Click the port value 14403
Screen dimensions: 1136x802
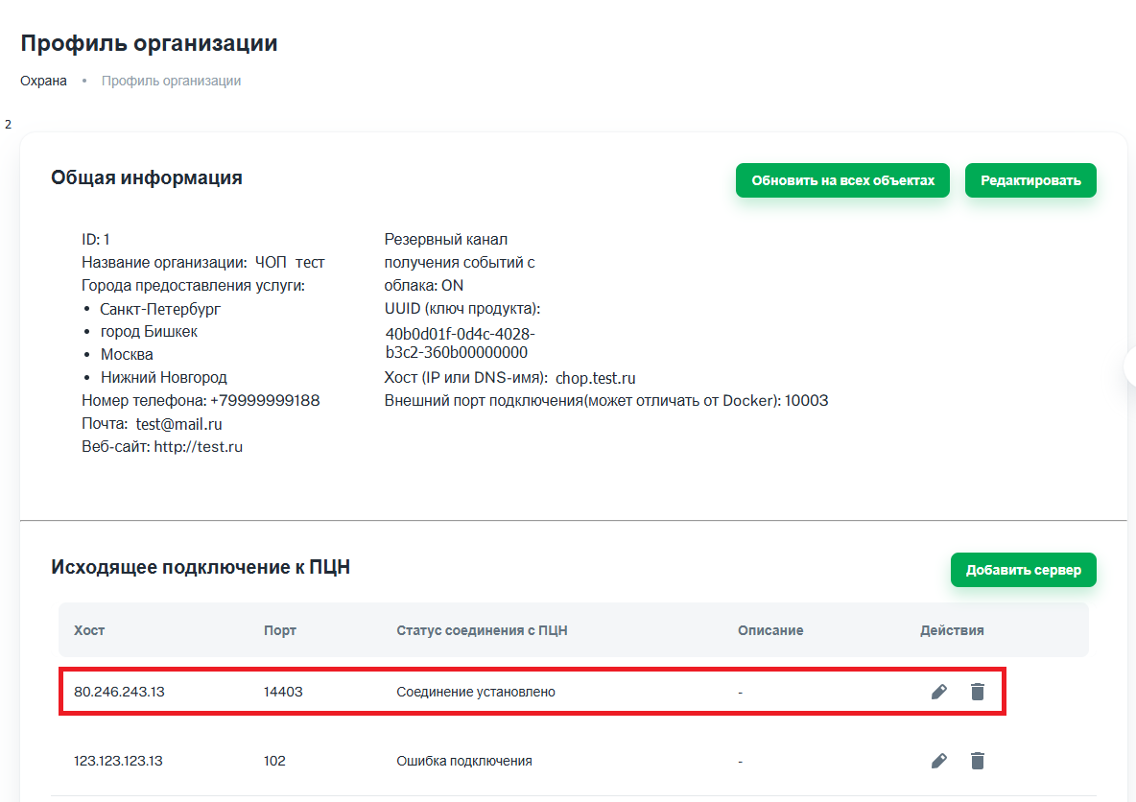(283, 692)
